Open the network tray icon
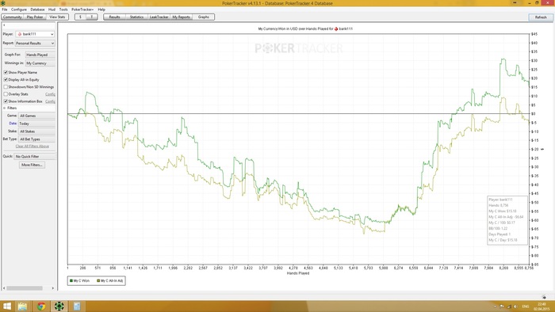 [509, 306]
